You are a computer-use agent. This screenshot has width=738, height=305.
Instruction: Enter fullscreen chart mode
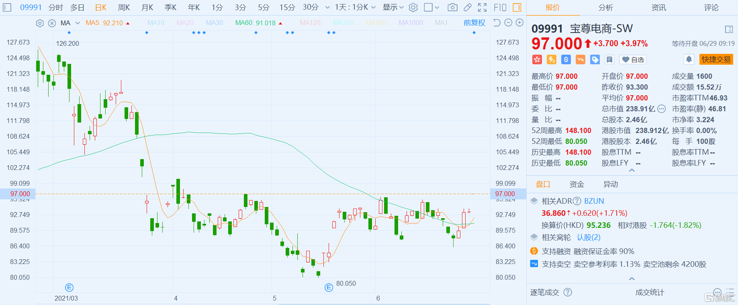click(x=482, y=7)
